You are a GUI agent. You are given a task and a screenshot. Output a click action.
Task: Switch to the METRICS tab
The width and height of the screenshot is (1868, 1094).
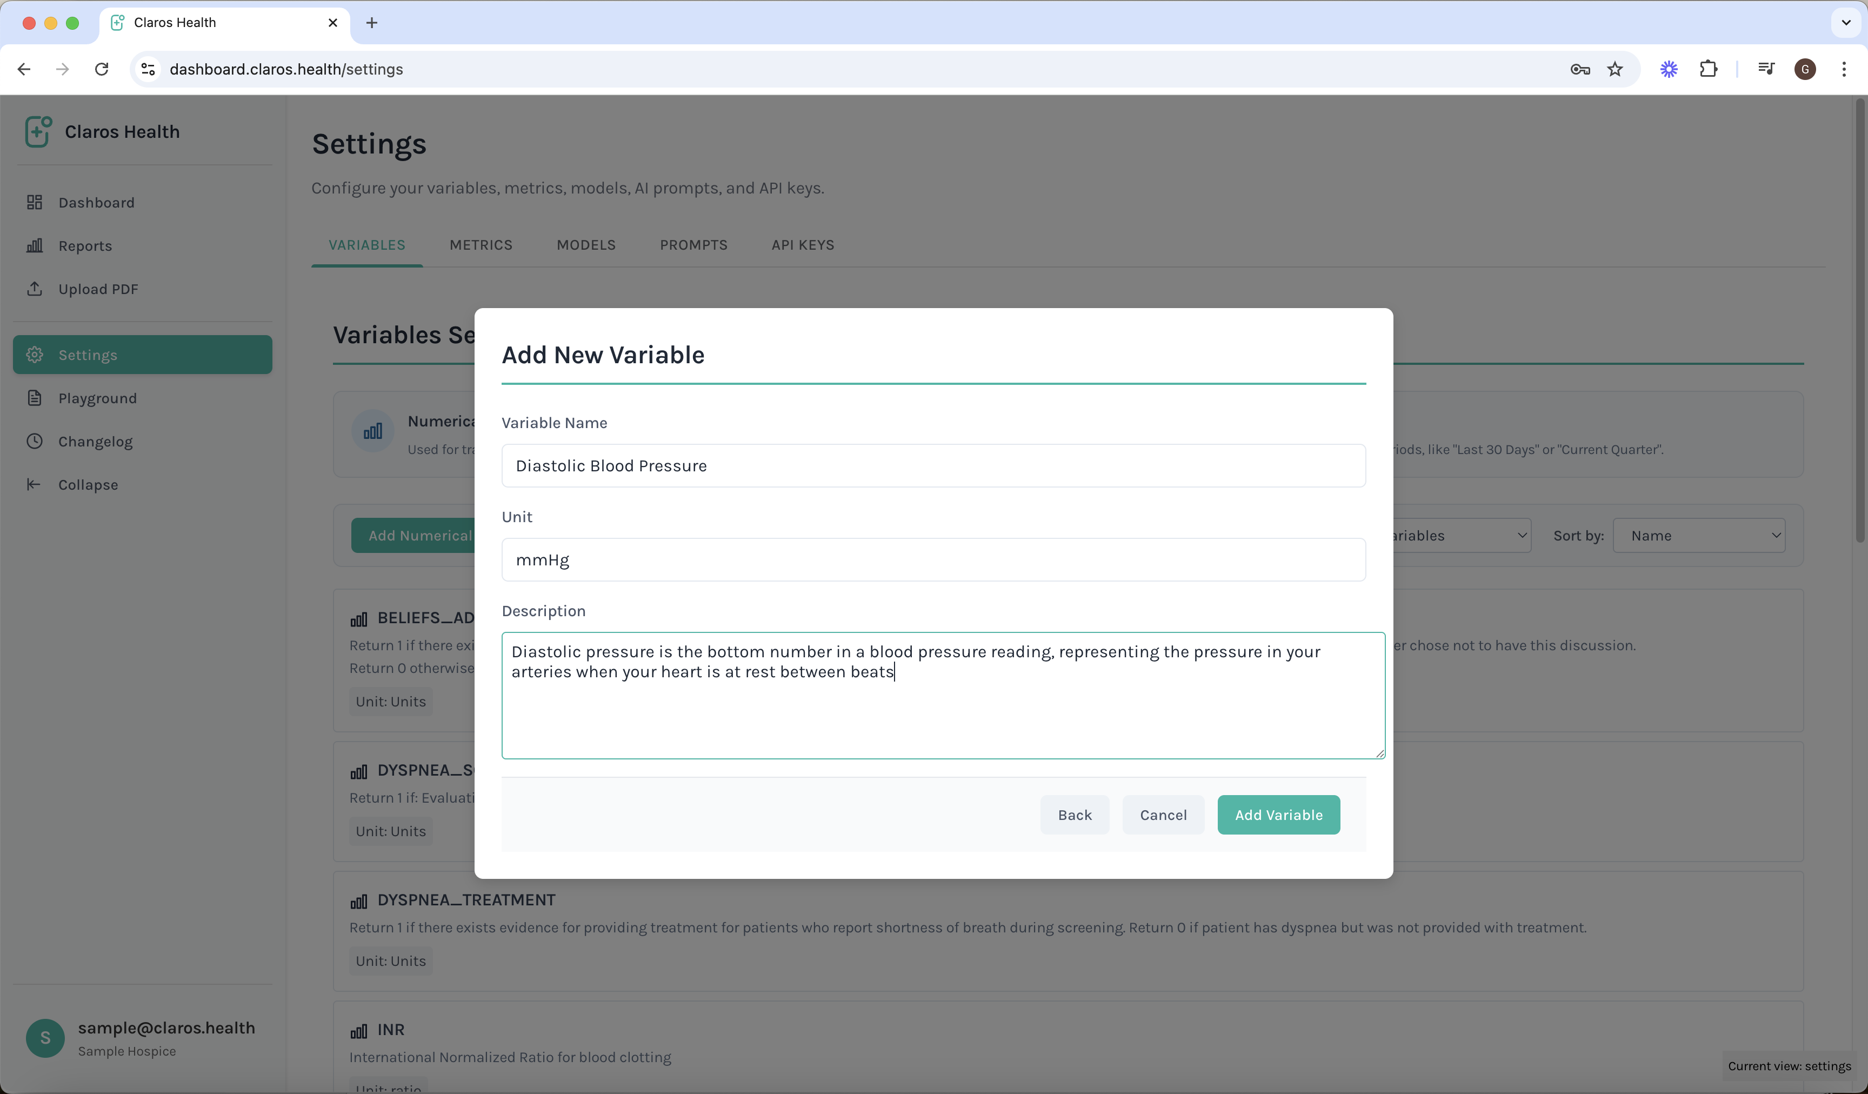coord(481,245)
